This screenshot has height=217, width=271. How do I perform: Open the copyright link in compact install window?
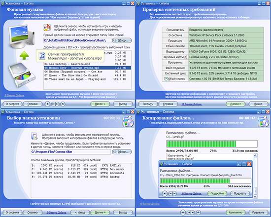(192, 194)
